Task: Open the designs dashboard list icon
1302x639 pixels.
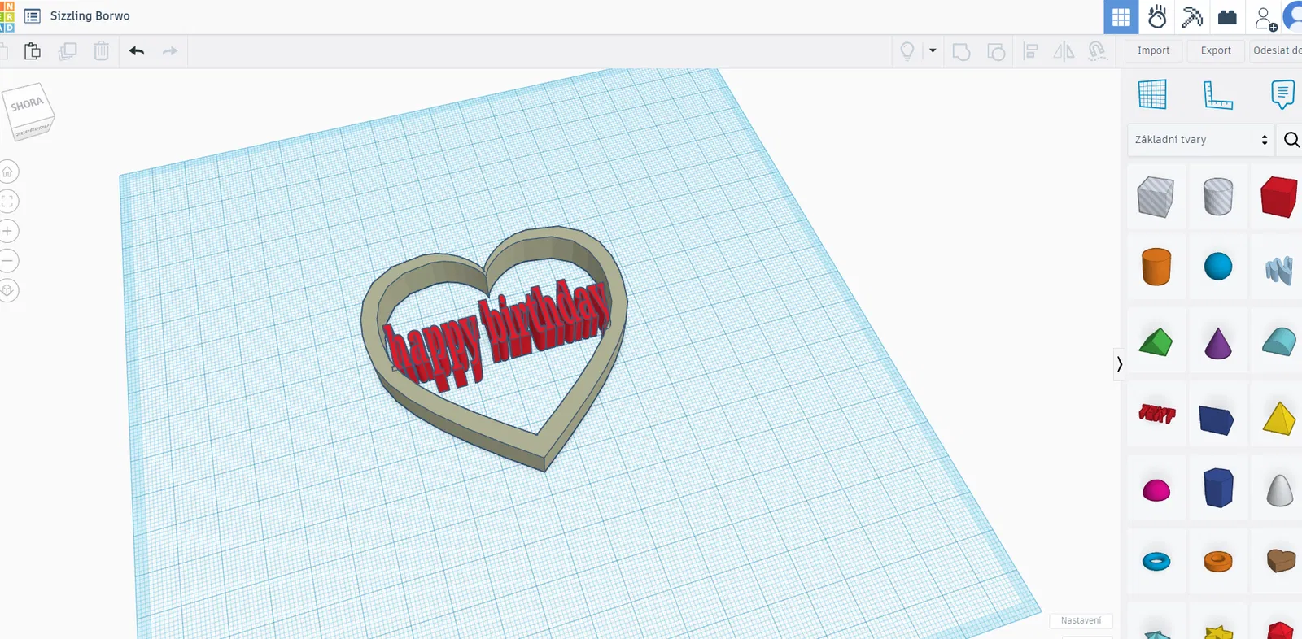Action: click(x=33, y=16)
